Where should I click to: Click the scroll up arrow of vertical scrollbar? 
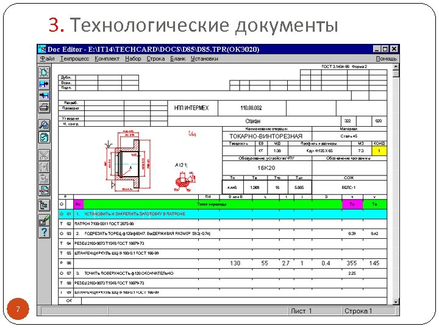(x=396, y=66)
